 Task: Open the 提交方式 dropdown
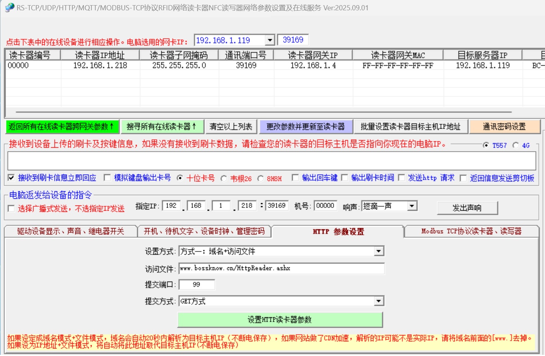(378, 301)
